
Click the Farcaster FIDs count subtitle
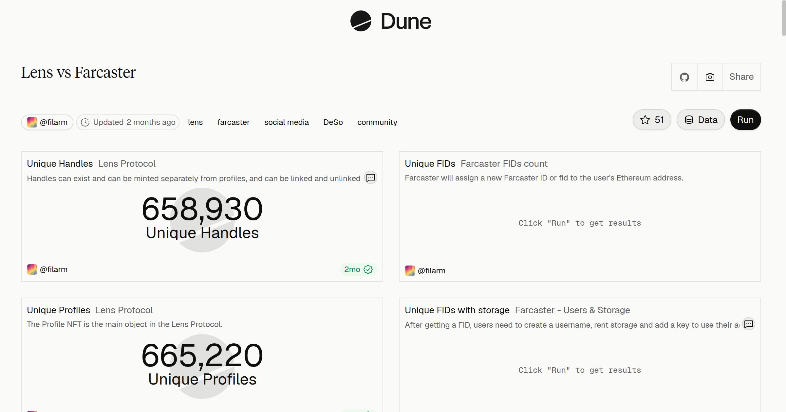504,163
